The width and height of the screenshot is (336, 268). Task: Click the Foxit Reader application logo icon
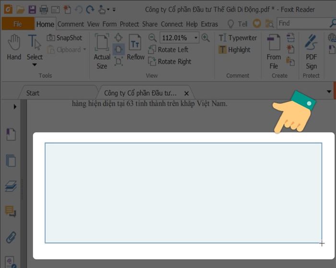point(8,10)
